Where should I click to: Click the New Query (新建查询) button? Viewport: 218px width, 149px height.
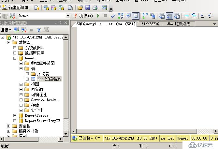tap(16, 7)
